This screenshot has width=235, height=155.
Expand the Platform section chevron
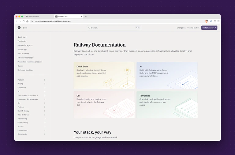[45, 80]
